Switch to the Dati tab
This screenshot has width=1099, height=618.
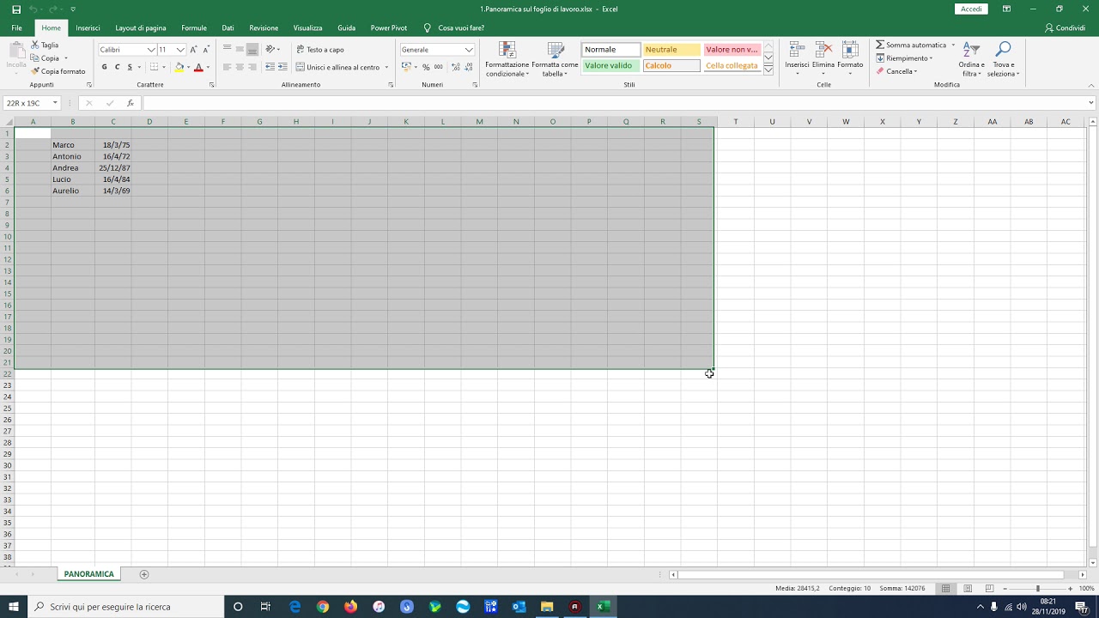click(x=228, y=28)
